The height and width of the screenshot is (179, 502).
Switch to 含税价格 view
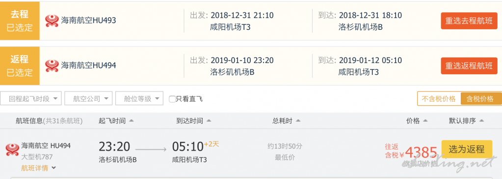480,99
